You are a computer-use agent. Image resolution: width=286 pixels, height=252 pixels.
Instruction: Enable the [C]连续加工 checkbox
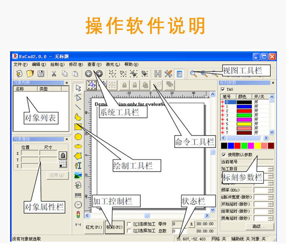point(129,224)
